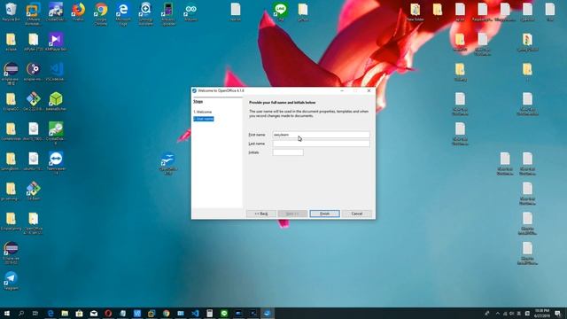This screenshot has width=567, height=319.
Task: Open the notification center icon
Action: pos(558,313)
